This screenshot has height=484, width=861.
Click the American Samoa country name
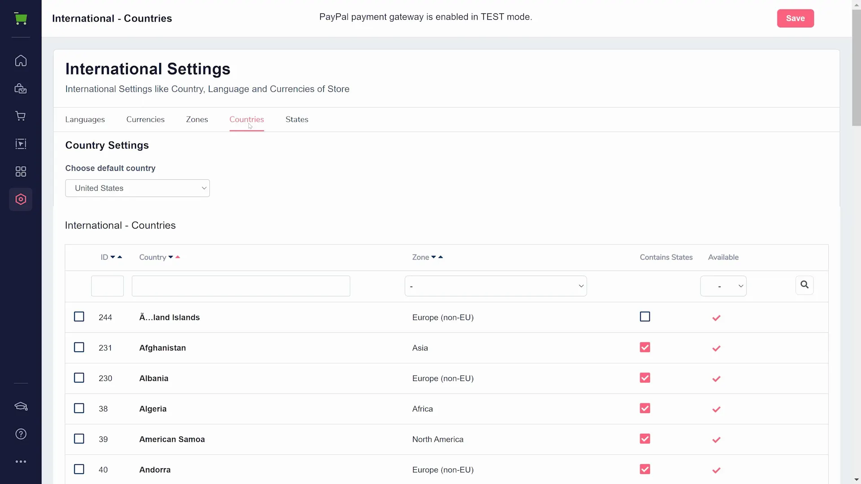[172, 439]
